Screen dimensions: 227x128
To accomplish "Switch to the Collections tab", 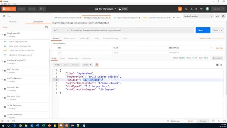I will 38,22.
